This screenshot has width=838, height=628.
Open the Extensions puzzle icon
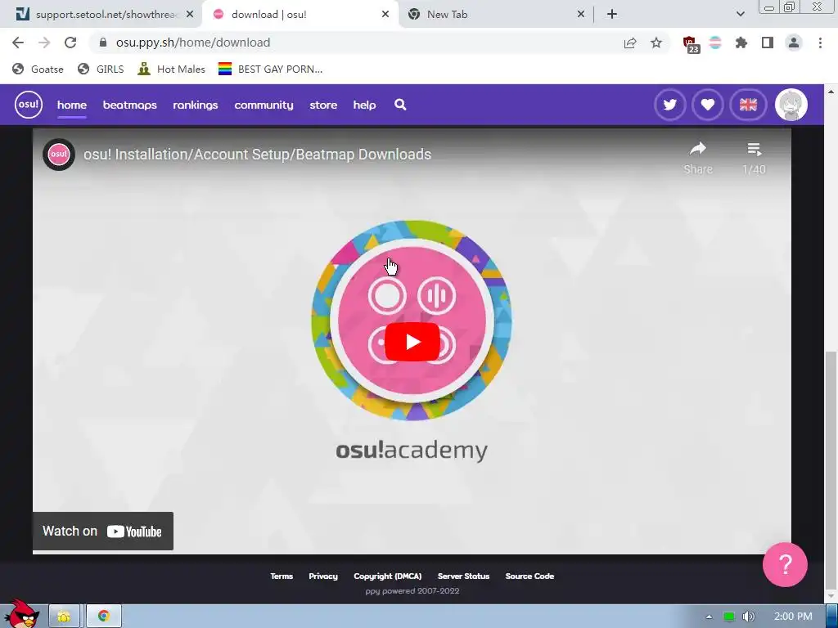click(741, 43)
